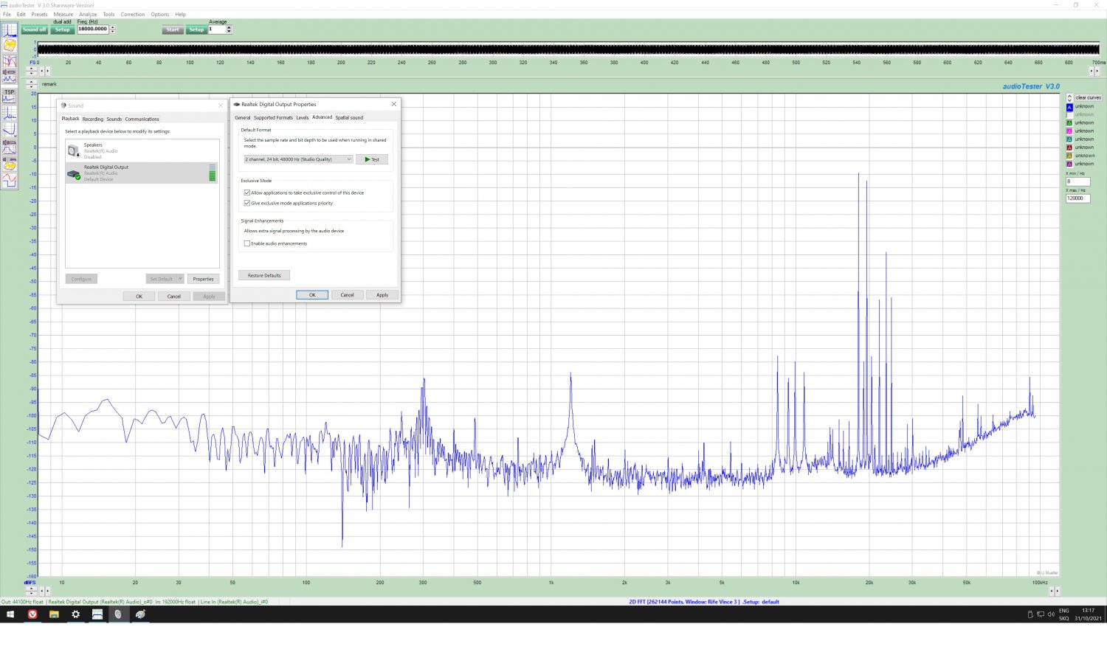
Task: Click Properties button in Sound dialog
Action: pyautogui.click(x=203, y=279)
